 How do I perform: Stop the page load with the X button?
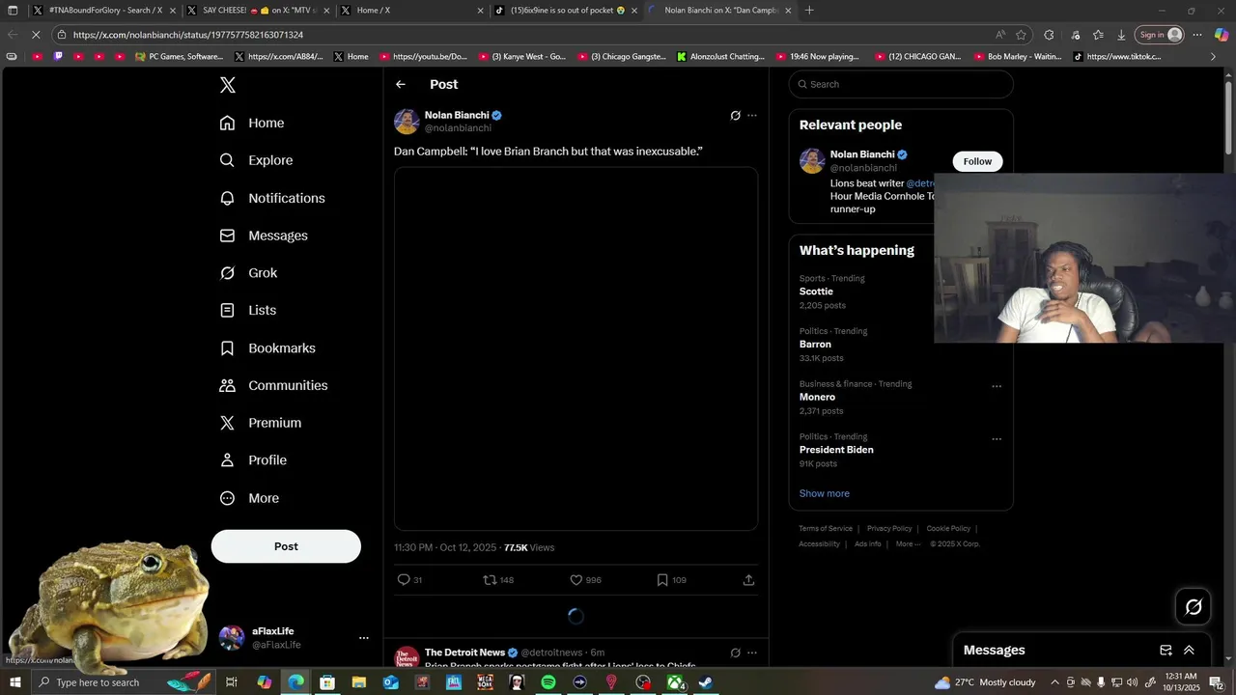pos(36,35)
